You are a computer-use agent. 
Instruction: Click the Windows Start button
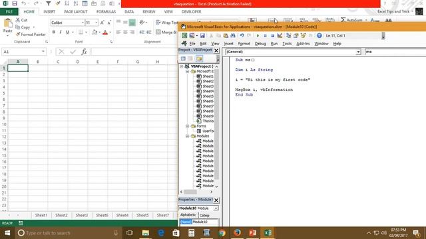coord(7,233)
